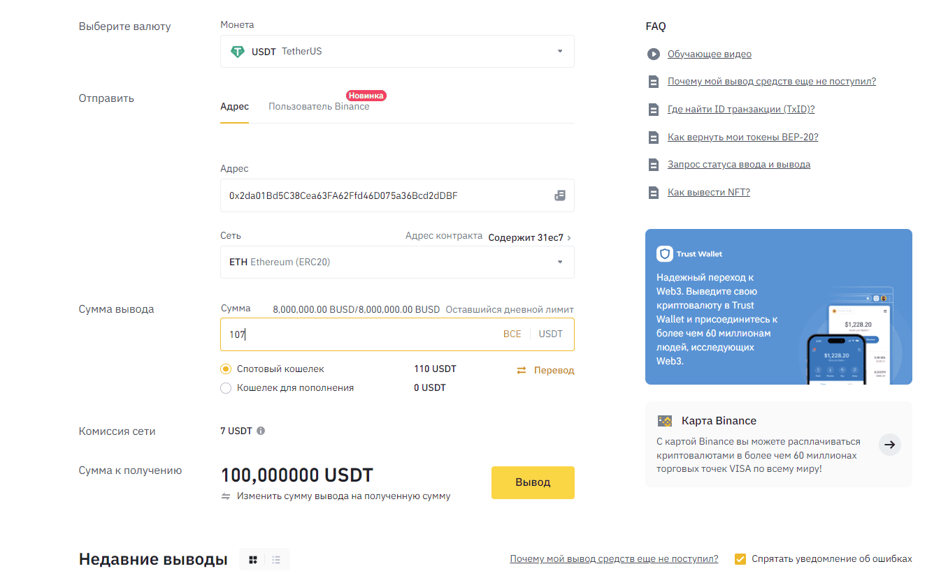Screen dimensions: 948x578
Task: Switch recent withdrawals to grid view icon
Action: pos(253,559)
